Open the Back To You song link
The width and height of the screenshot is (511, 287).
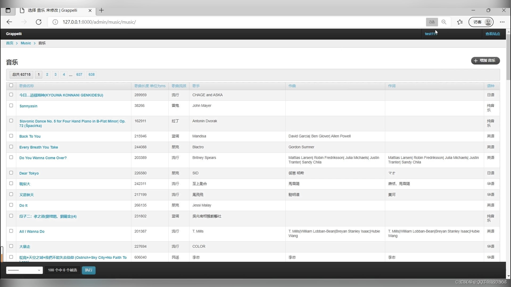[x=30, y=136]
